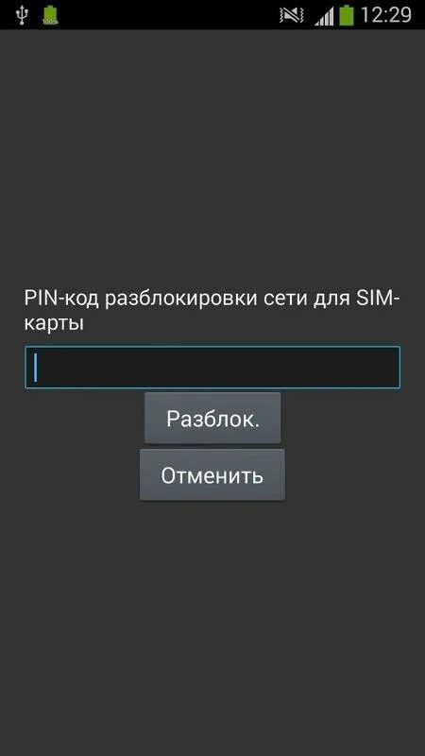Tap the empty gray area below Отменить
The width and height of the screenshot is (425, 756).
pos(212,627)
